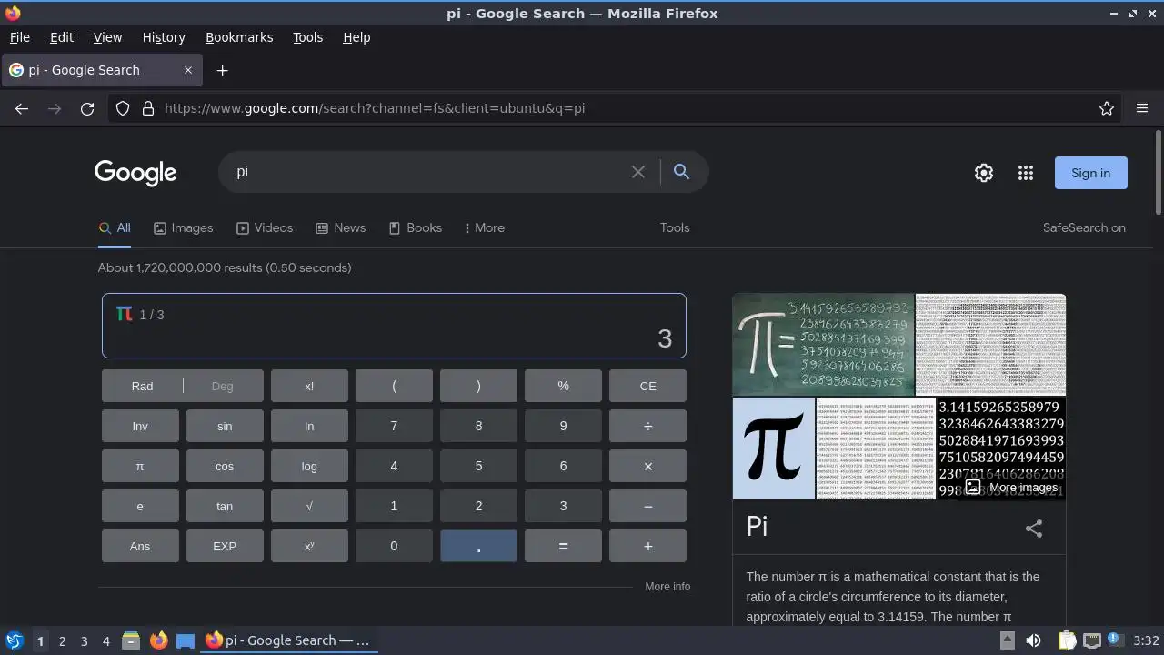1164x655 pixels.
Task: Open the Tools menu in menu bar
Action: tap(307, 37)
